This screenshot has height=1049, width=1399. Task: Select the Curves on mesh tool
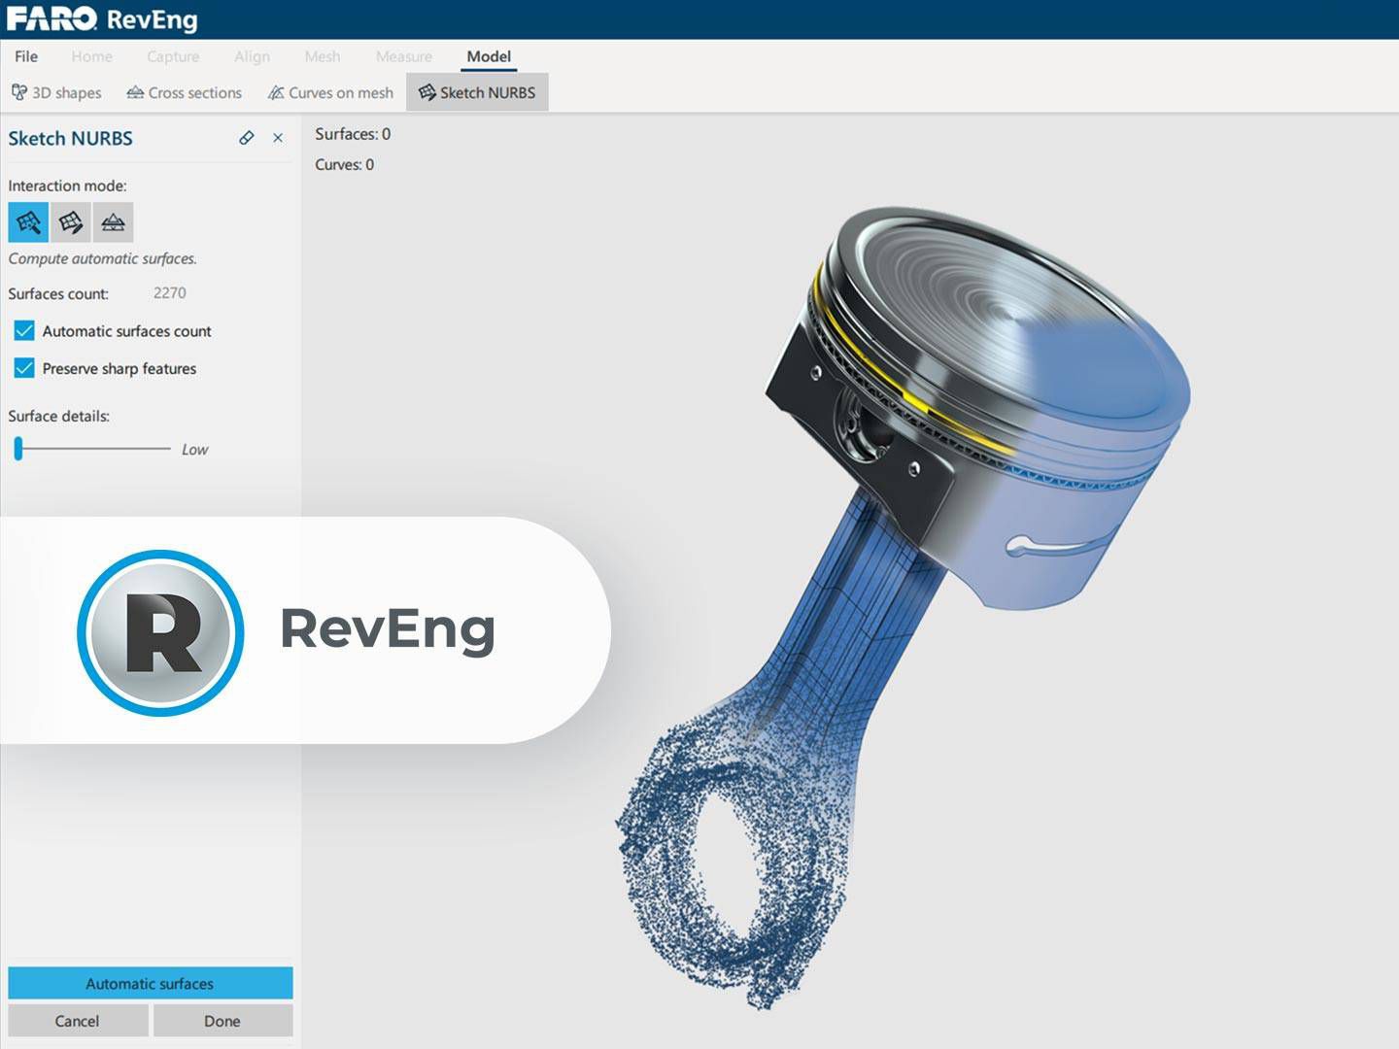pos(330,92)
